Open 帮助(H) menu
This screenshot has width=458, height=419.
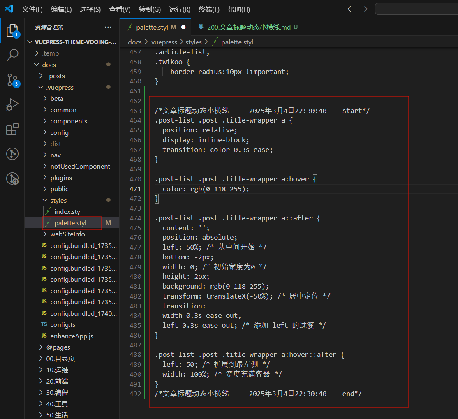(238, 9)
